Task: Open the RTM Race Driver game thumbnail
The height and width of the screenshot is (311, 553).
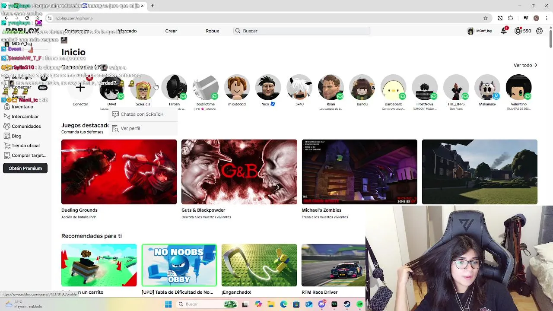Action: pos(334,265)
